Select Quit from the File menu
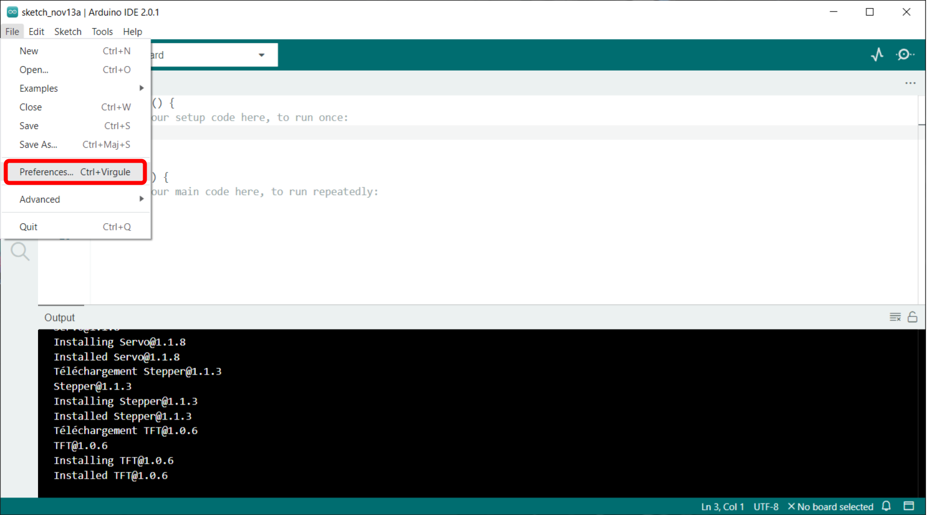This screenshot has width=927, height=515. pos(28,226)
